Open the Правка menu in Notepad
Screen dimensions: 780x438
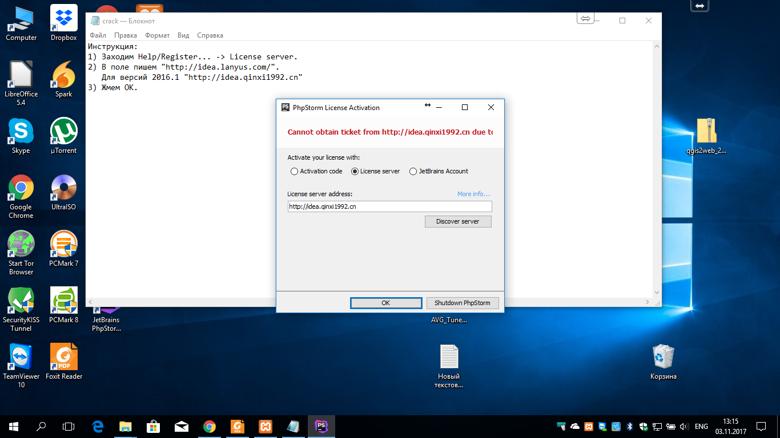click(x=126, y=35)
